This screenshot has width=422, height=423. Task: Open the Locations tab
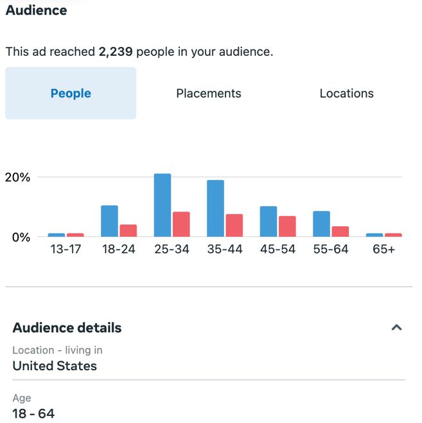346,93
